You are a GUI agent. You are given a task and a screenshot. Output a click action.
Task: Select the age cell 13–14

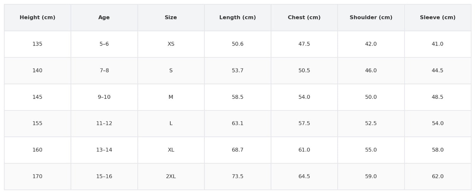coord(104,150)
